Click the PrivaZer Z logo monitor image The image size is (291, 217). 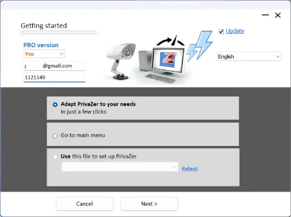tap(168, 59)
